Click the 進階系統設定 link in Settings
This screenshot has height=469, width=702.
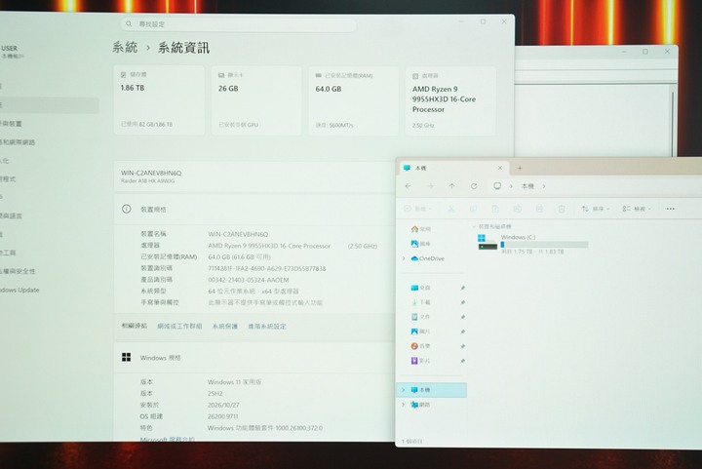(267, 327)
